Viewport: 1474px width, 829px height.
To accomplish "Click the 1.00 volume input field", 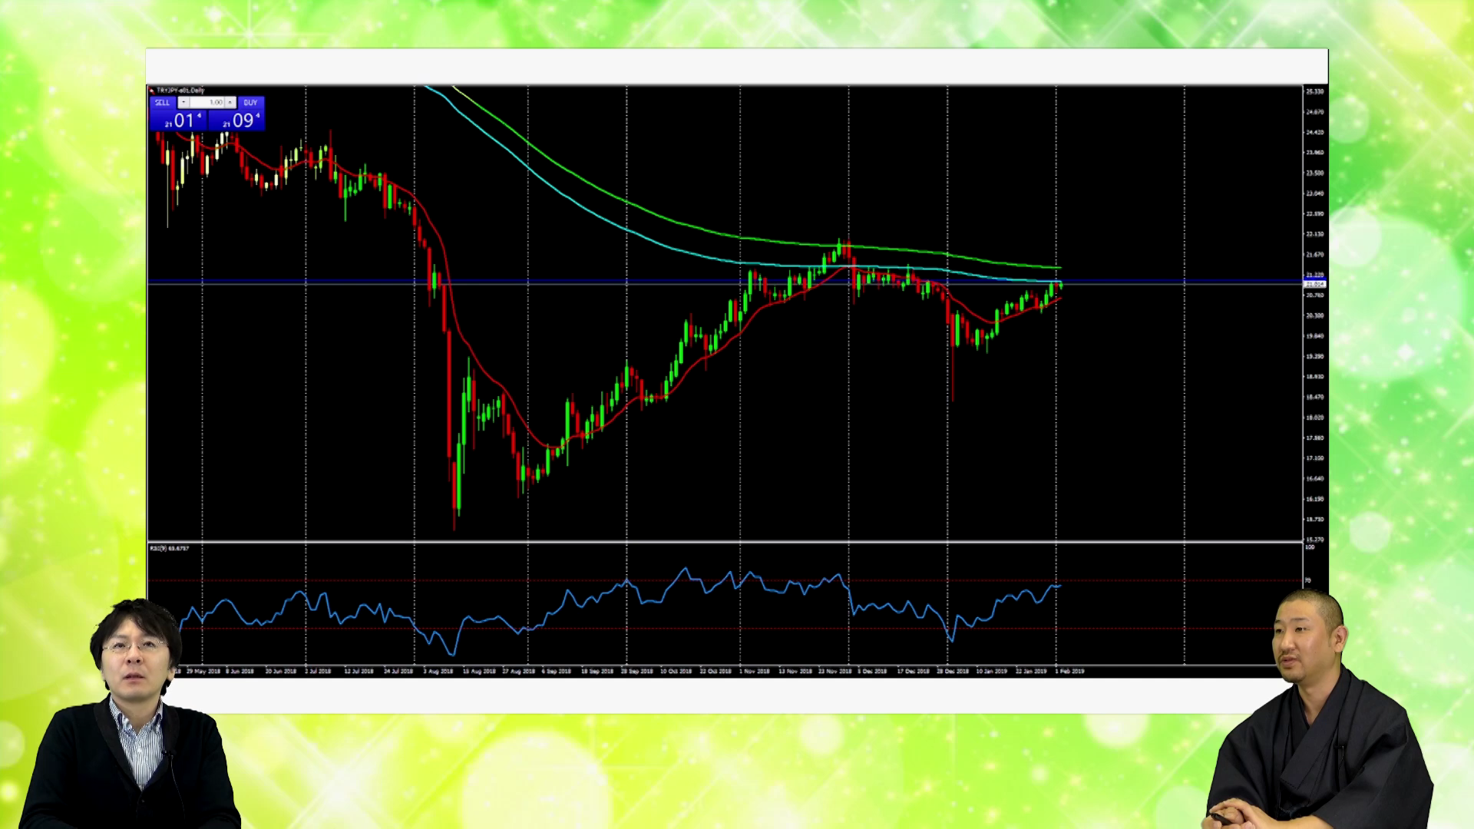I will point(207,102).
